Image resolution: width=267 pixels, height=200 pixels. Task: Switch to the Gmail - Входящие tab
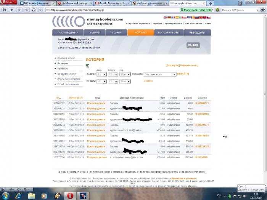click(x=113, y=3)
